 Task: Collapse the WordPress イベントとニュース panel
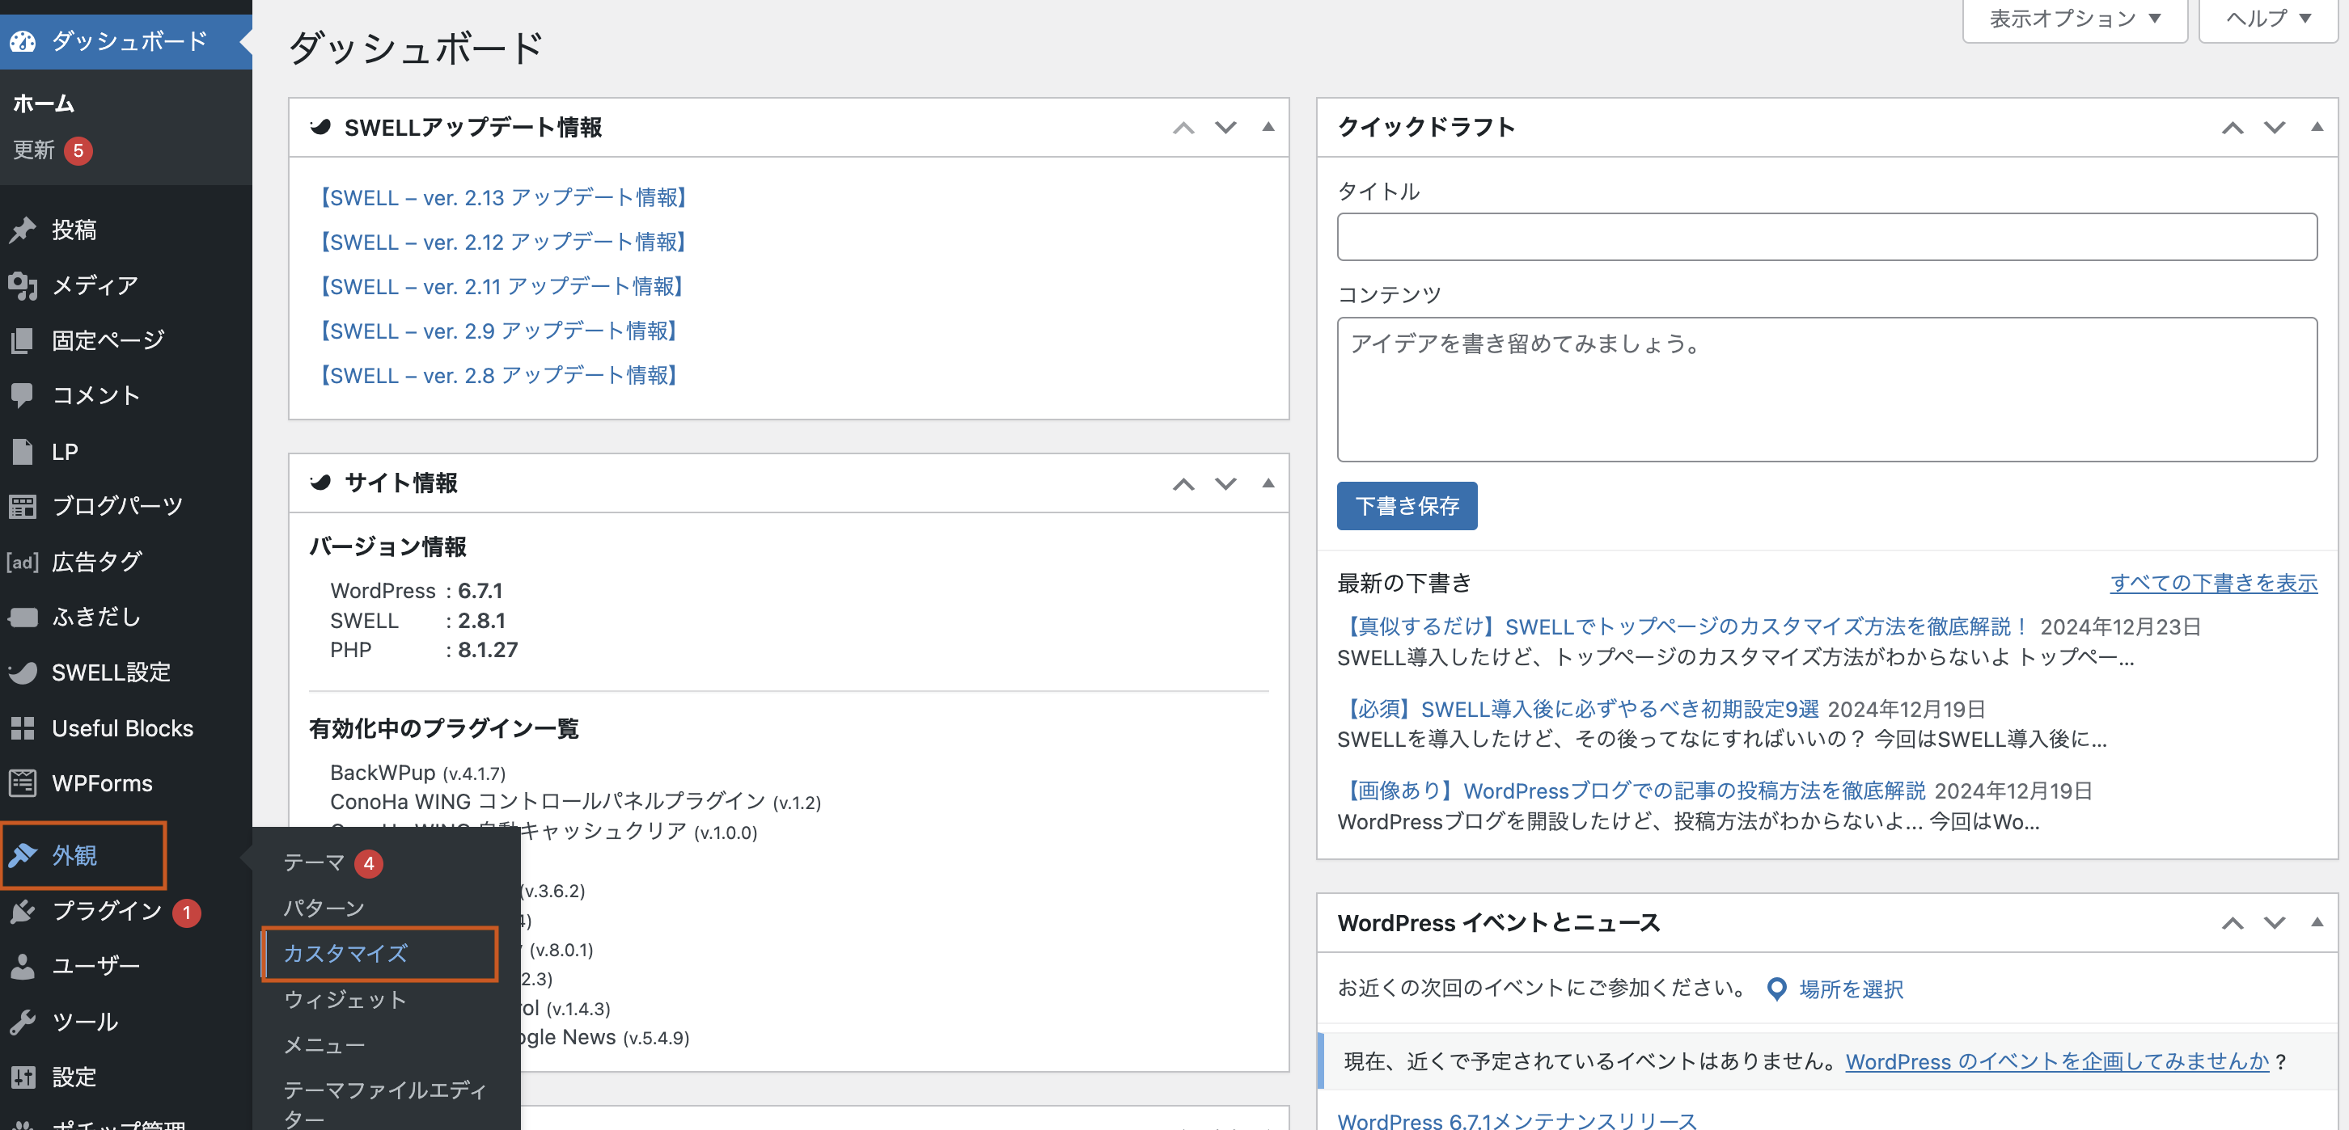(x=2317, y=922)
